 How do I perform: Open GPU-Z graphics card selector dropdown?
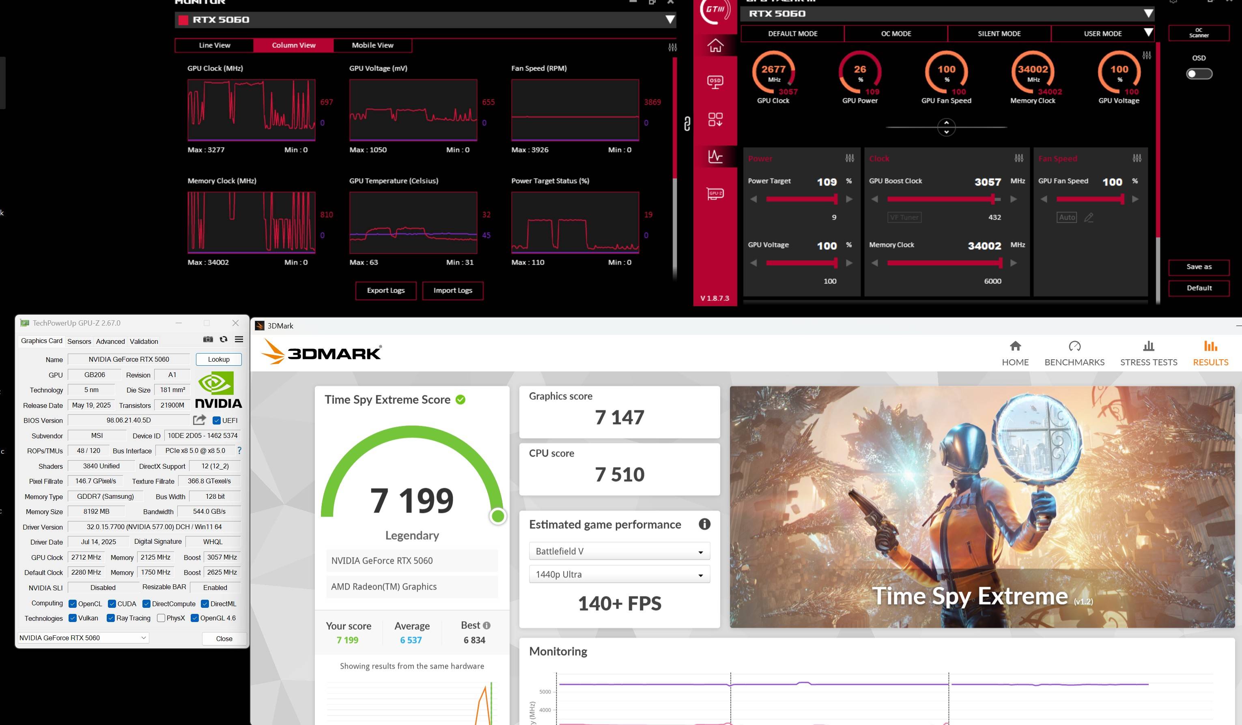83,638
